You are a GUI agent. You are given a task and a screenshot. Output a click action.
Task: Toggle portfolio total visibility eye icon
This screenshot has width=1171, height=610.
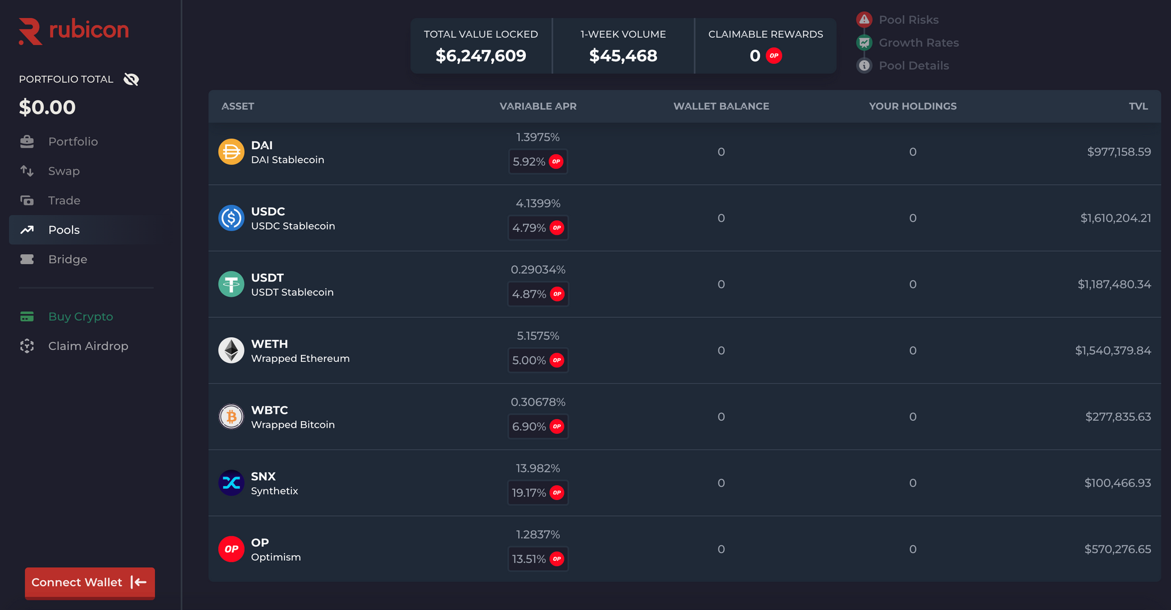tap(131, 80)
